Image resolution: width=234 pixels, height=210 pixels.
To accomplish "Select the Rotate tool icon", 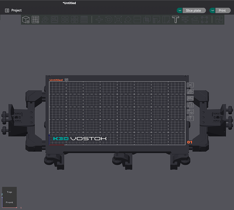I will (x=109, y=20).
